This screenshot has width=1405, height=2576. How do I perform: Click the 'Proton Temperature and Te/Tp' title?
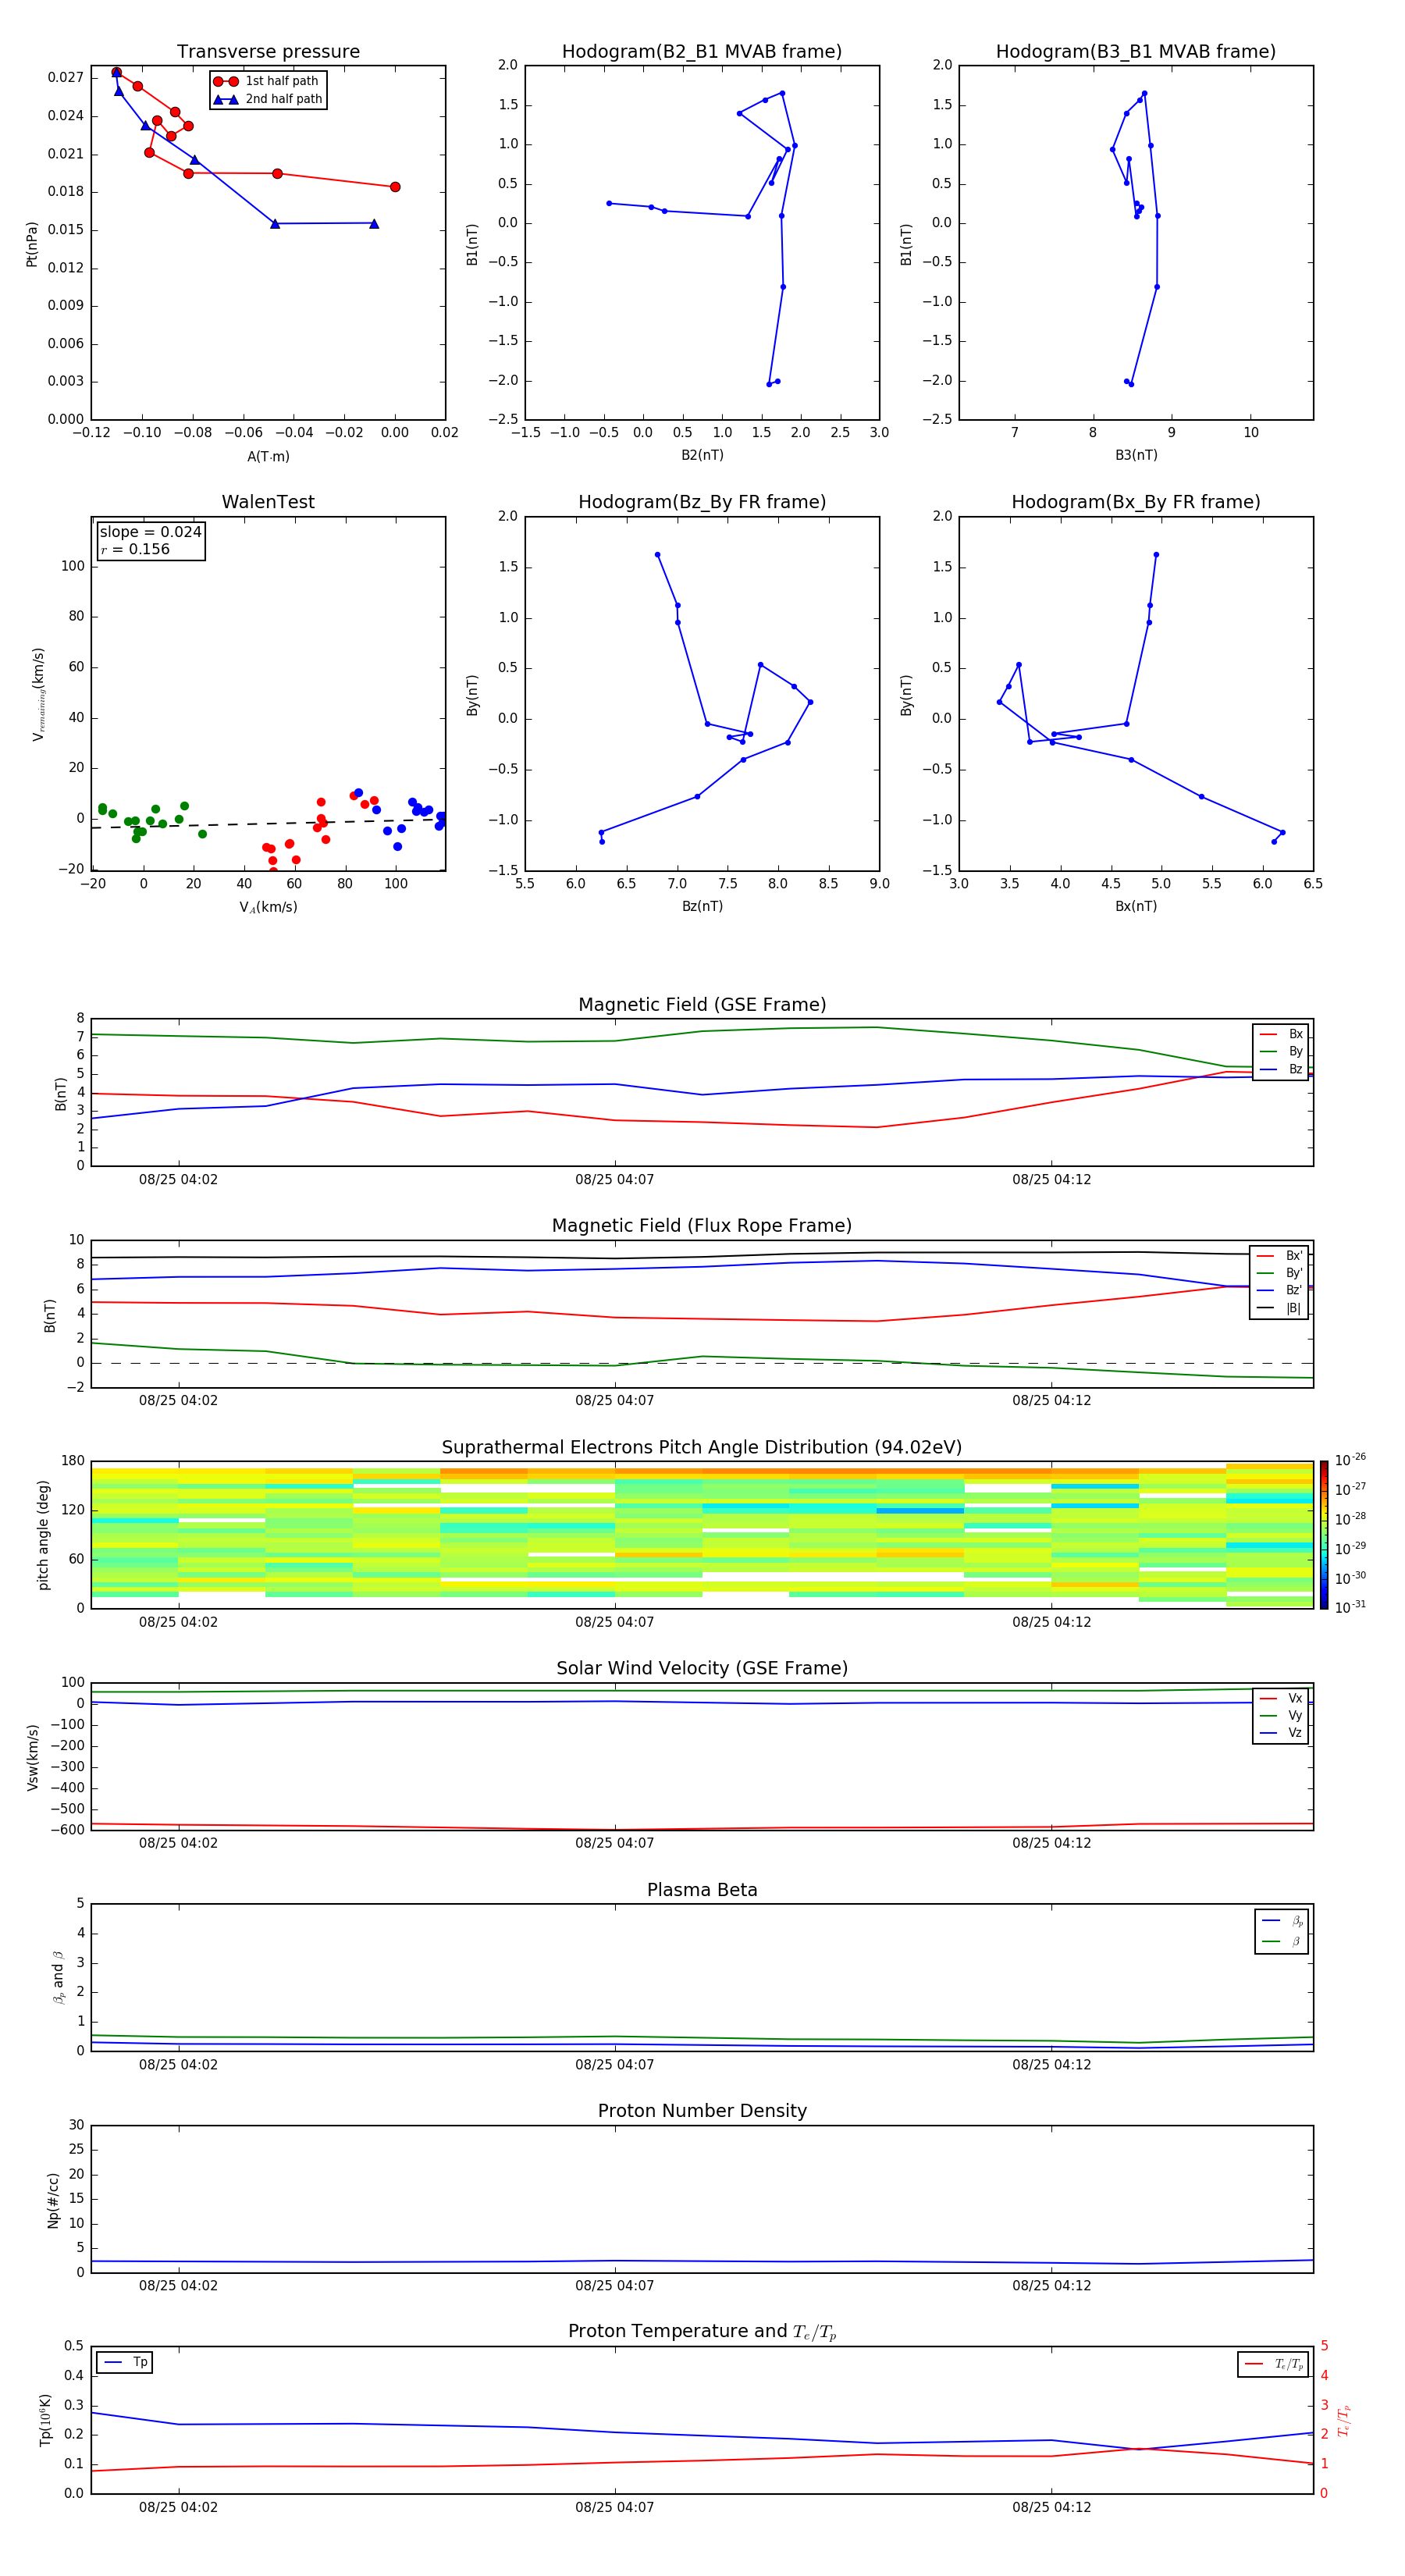(x=702, y=2332)
